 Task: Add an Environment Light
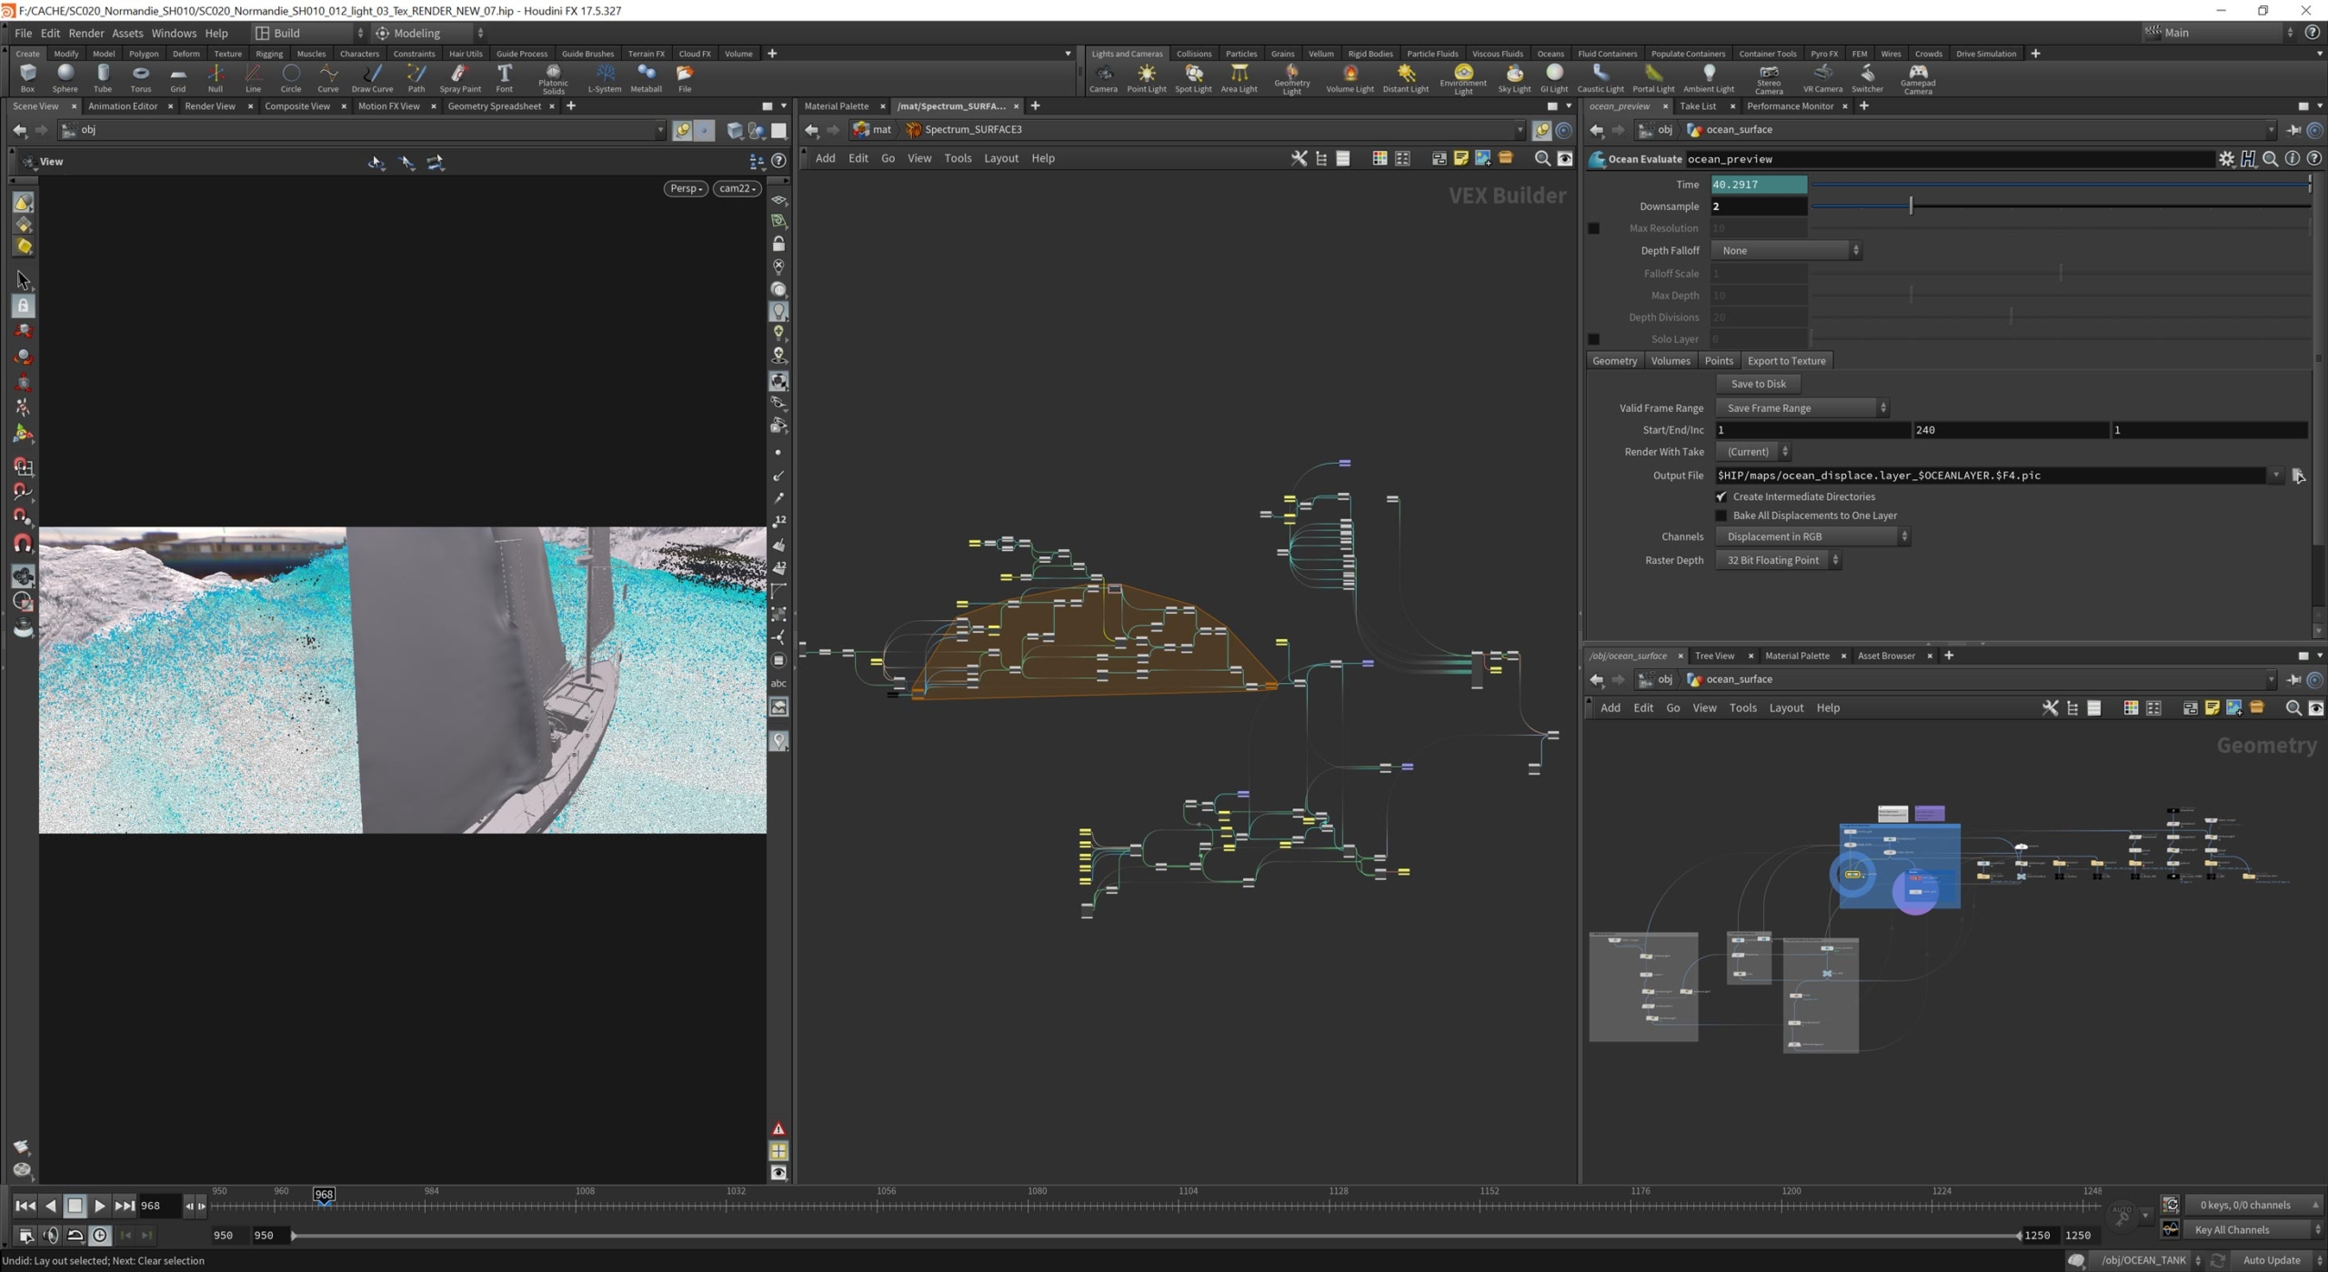1463,79
